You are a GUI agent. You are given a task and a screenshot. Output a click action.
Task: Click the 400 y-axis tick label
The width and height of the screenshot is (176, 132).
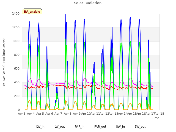point(17,82)
